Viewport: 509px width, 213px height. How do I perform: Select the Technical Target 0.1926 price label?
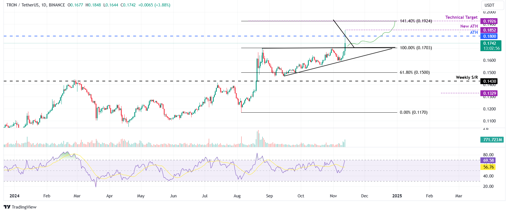click(489, 21)
